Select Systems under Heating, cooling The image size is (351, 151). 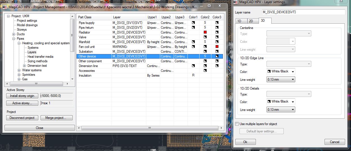click(x=33, y=48)
